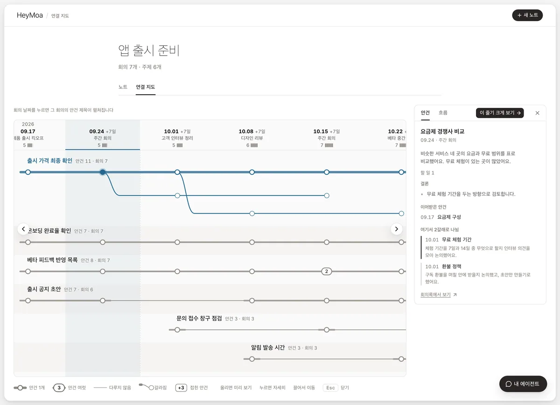Click the 할 일 1 text in panel

(427, 173)
